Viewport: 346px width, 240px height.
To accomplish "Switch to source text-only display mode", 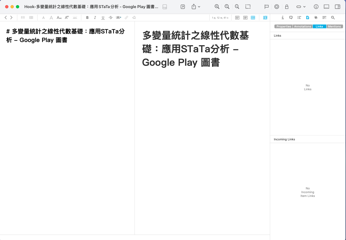I will click(x=245, y=18).
